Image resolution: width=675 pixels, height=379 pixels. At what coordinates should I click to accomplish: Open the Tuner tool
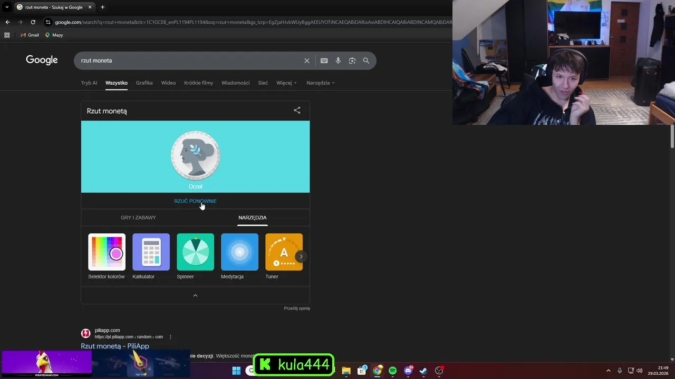(x=284, y=256)
